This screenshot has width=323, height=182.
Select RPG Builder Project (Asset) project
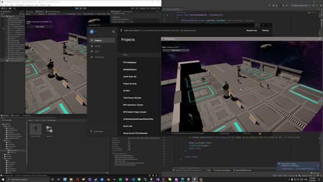pyautogui.click(x=135, y=112)
